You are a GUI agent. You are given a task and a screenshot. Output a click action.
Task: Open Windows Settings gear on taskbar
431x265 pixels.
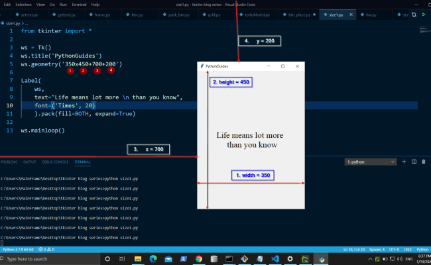coord(290,258)
